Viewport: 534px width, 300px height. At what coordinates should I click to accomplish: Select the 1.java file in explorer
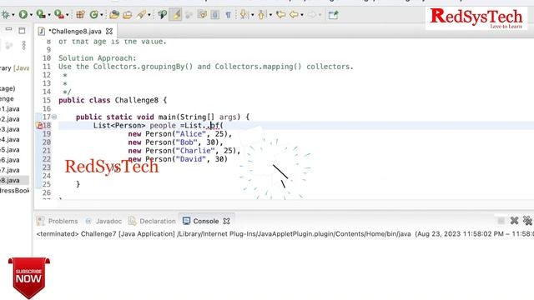[10, 109]
